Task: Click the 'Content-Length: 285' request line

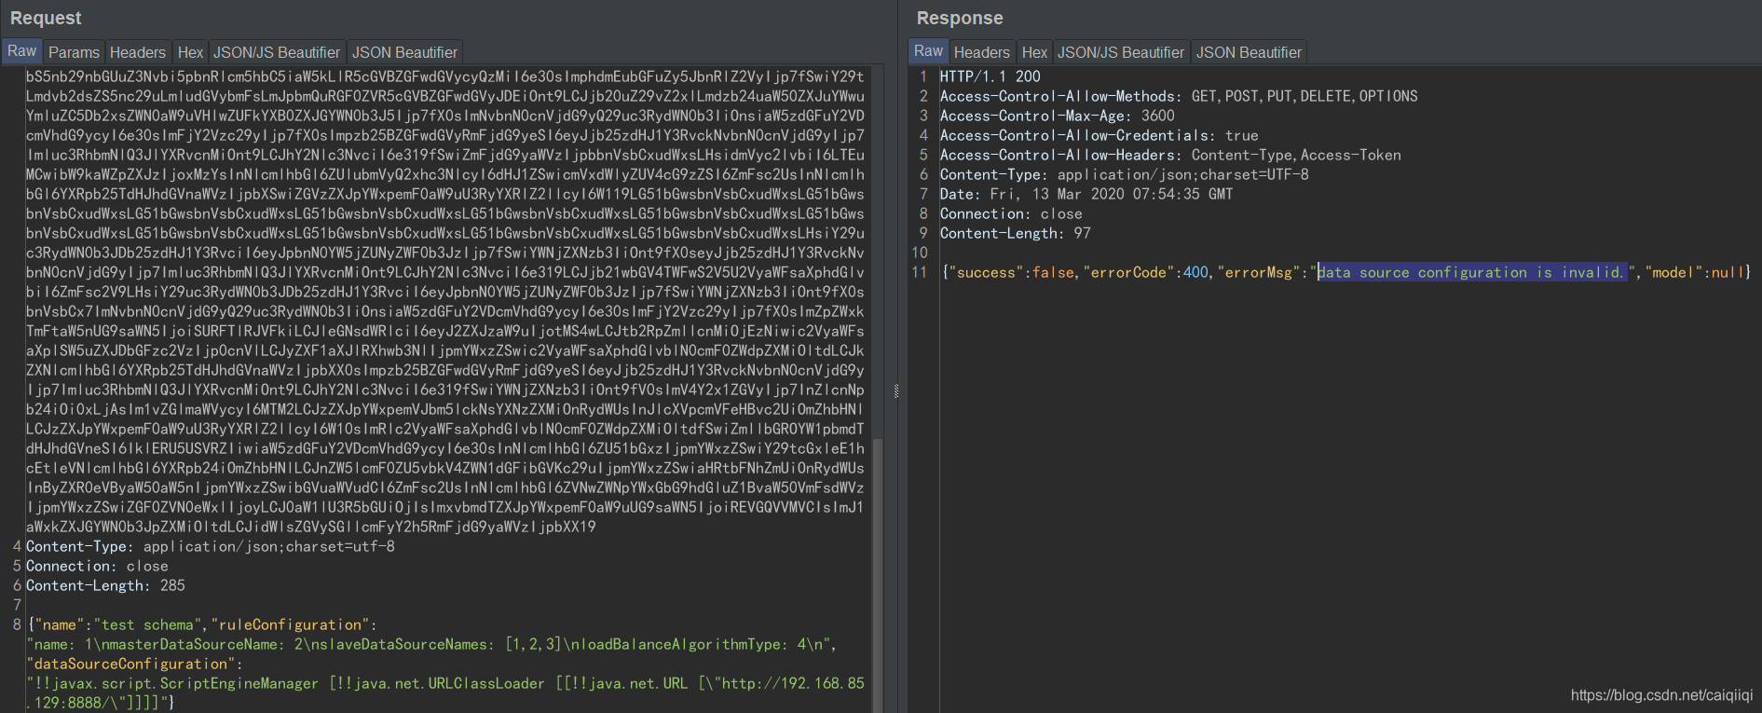Action: point(105,585)
